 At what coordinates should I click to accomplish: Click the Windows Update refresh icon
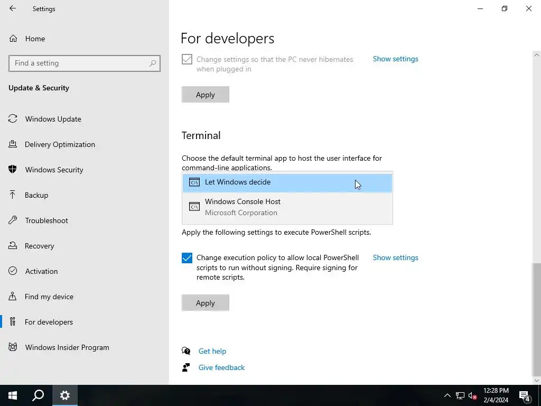[13, 119]
